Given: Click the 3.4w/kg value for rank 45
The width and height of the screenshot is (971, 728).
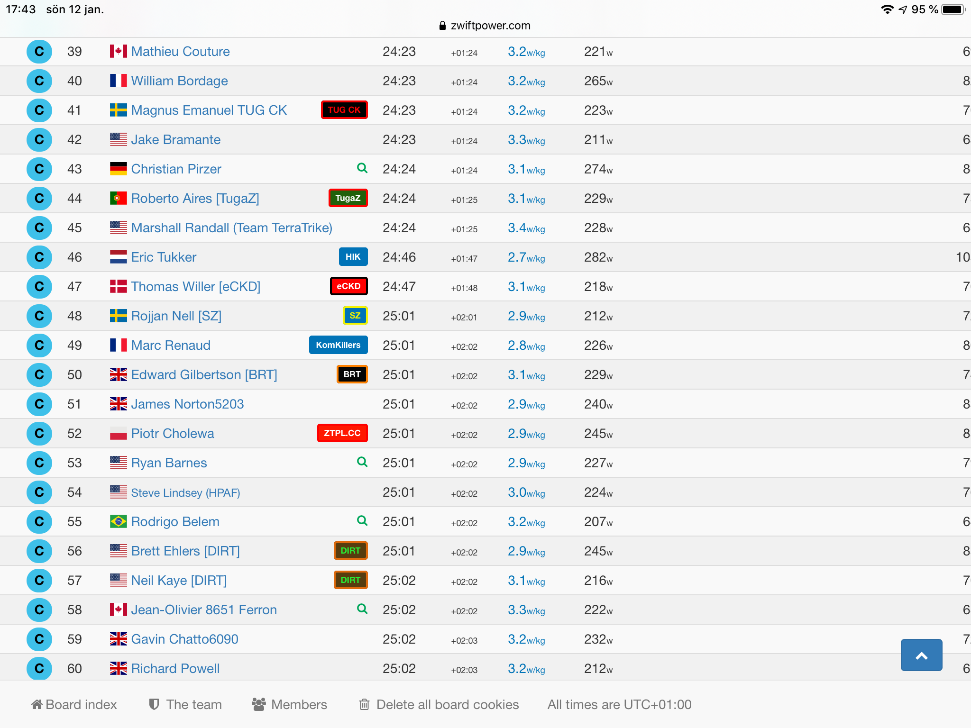Looking at the screenshot, I should pos(526,228).
